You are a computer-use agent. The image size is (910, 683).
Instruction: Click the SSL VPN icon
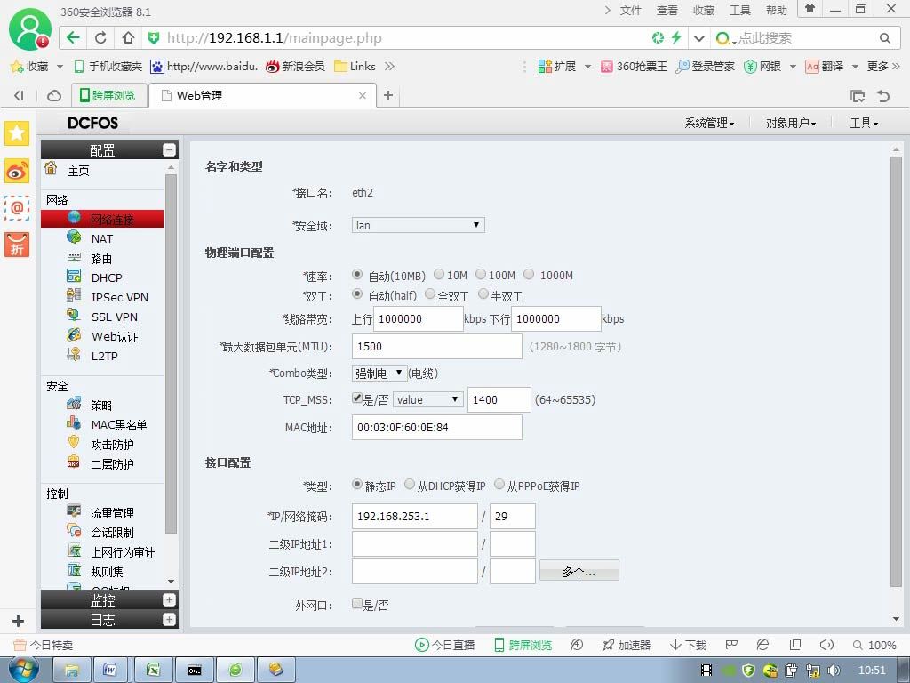pos(74,316)
